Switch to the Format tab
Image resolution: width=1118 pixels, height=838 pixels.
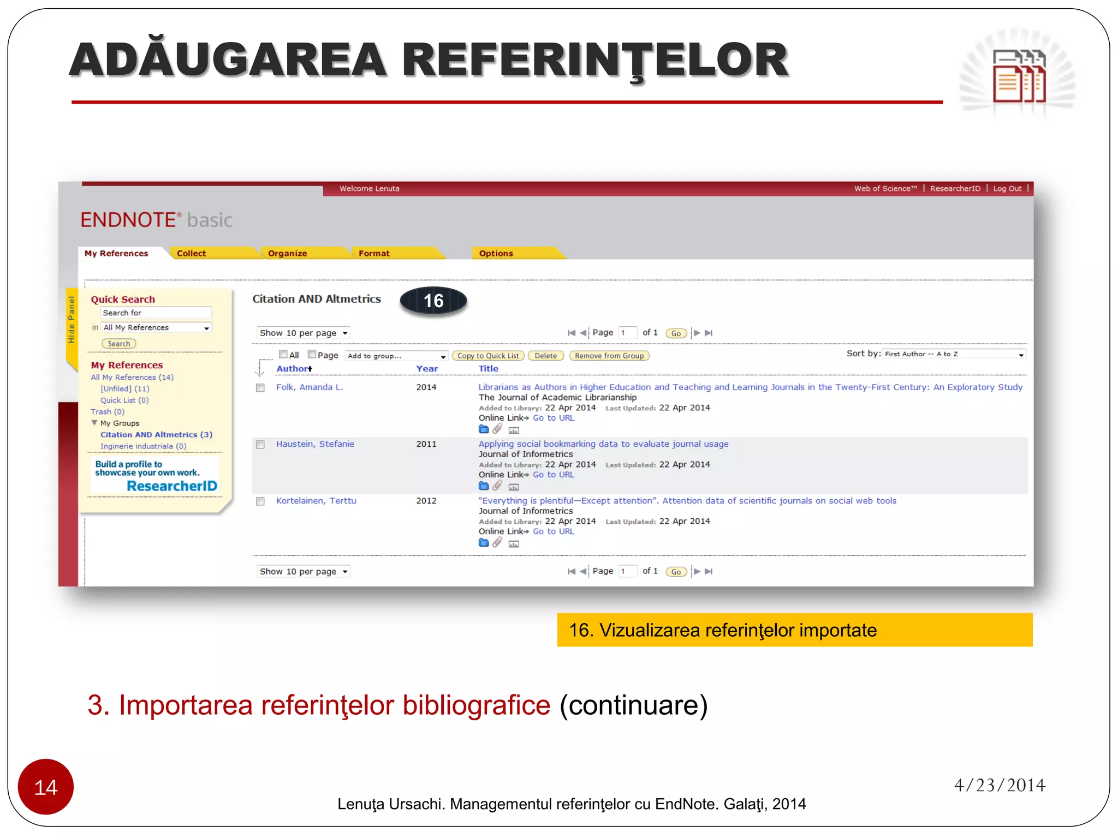[374, 253]
